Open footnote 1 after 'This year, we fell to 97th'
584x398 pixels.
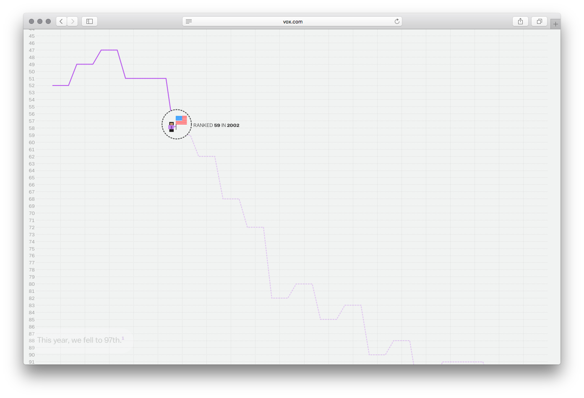click(x=123, y=338)
